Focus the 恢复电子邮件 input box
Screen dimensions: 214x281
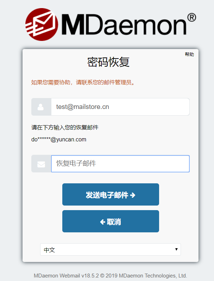tap(120, 164)
